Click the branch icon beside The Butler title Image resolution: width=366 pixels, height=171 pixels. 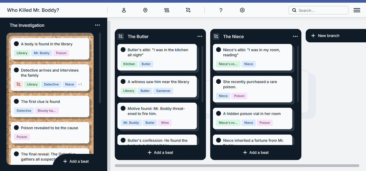(121, 36)
